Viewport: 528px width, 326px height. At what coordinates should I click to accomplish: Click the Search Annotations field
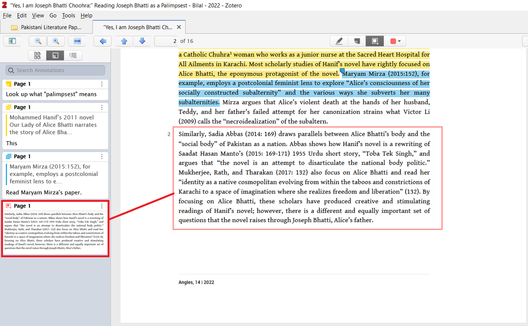pyautogui.click(x=55, y=70)
